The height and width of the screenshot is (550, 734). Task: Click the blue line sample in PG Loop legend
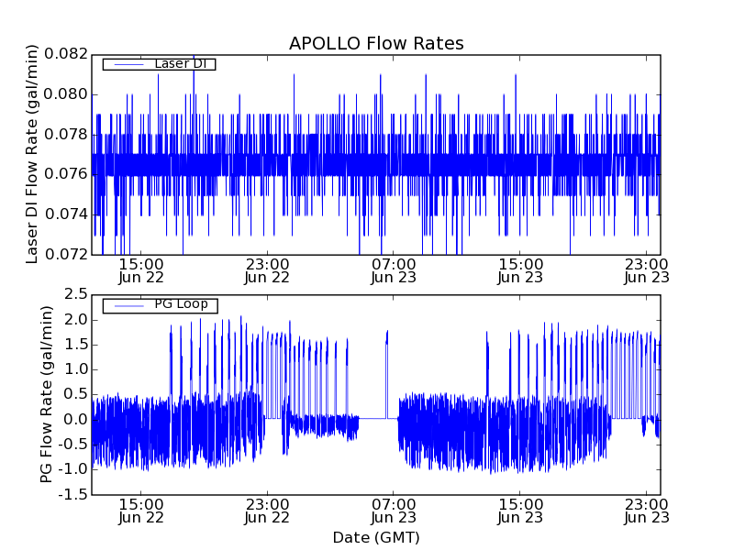point(128,306)
